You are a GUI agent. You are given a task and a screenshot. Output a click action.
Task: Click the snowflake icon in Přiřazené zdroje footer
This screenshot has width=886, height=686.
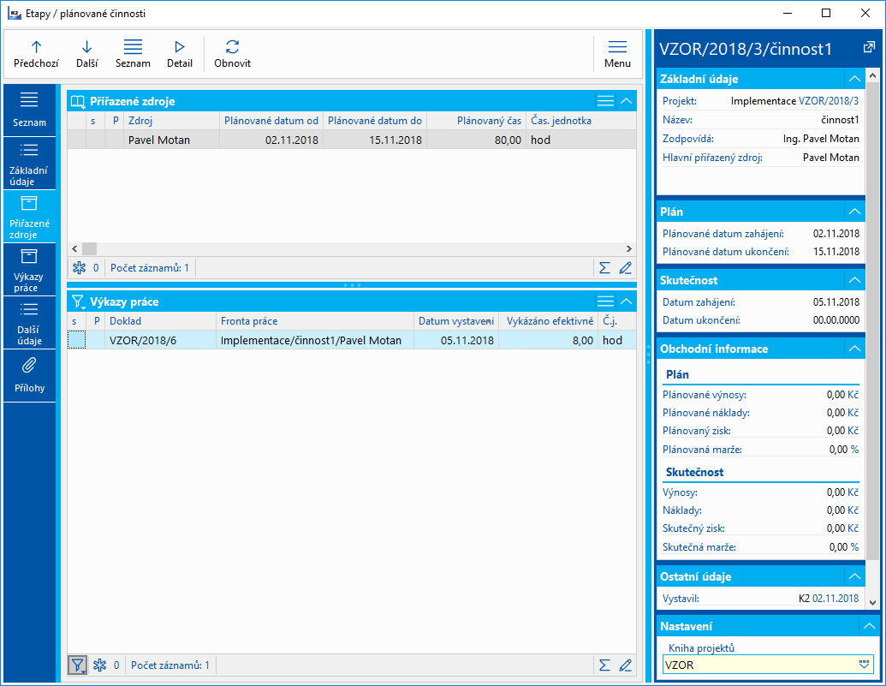tap(79, 268)
